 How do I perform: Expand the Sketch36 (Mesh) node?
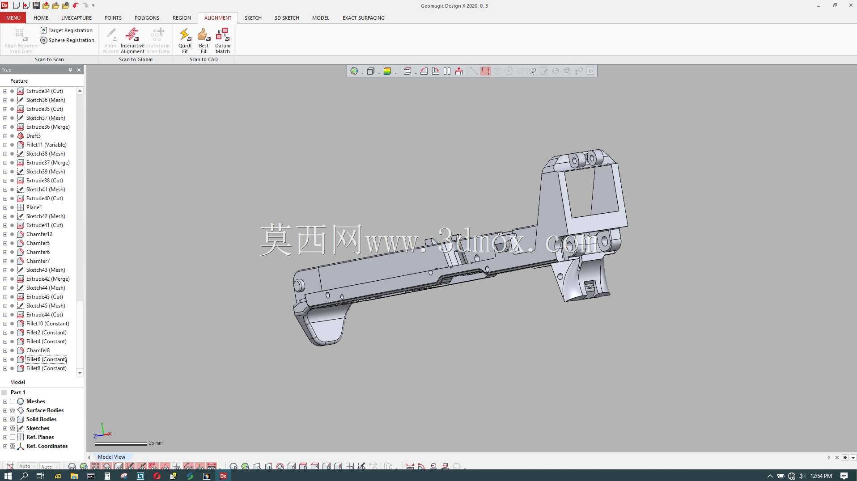pos(5,100)
